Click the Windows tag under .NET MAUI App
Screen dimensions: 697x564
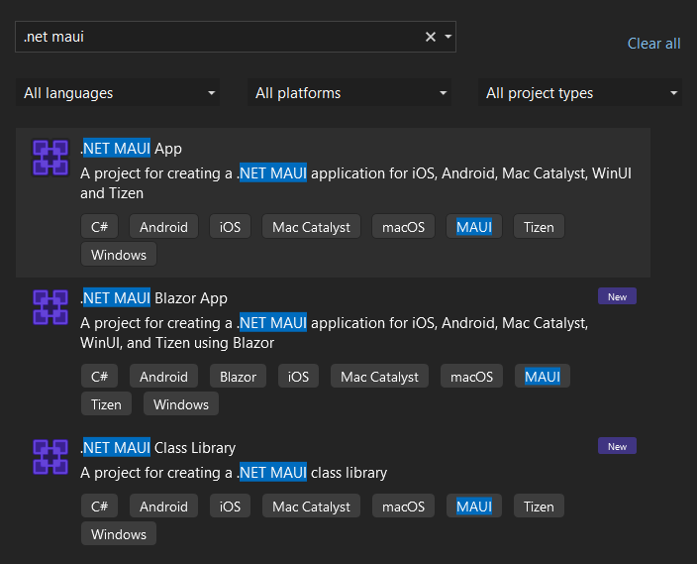119,255
